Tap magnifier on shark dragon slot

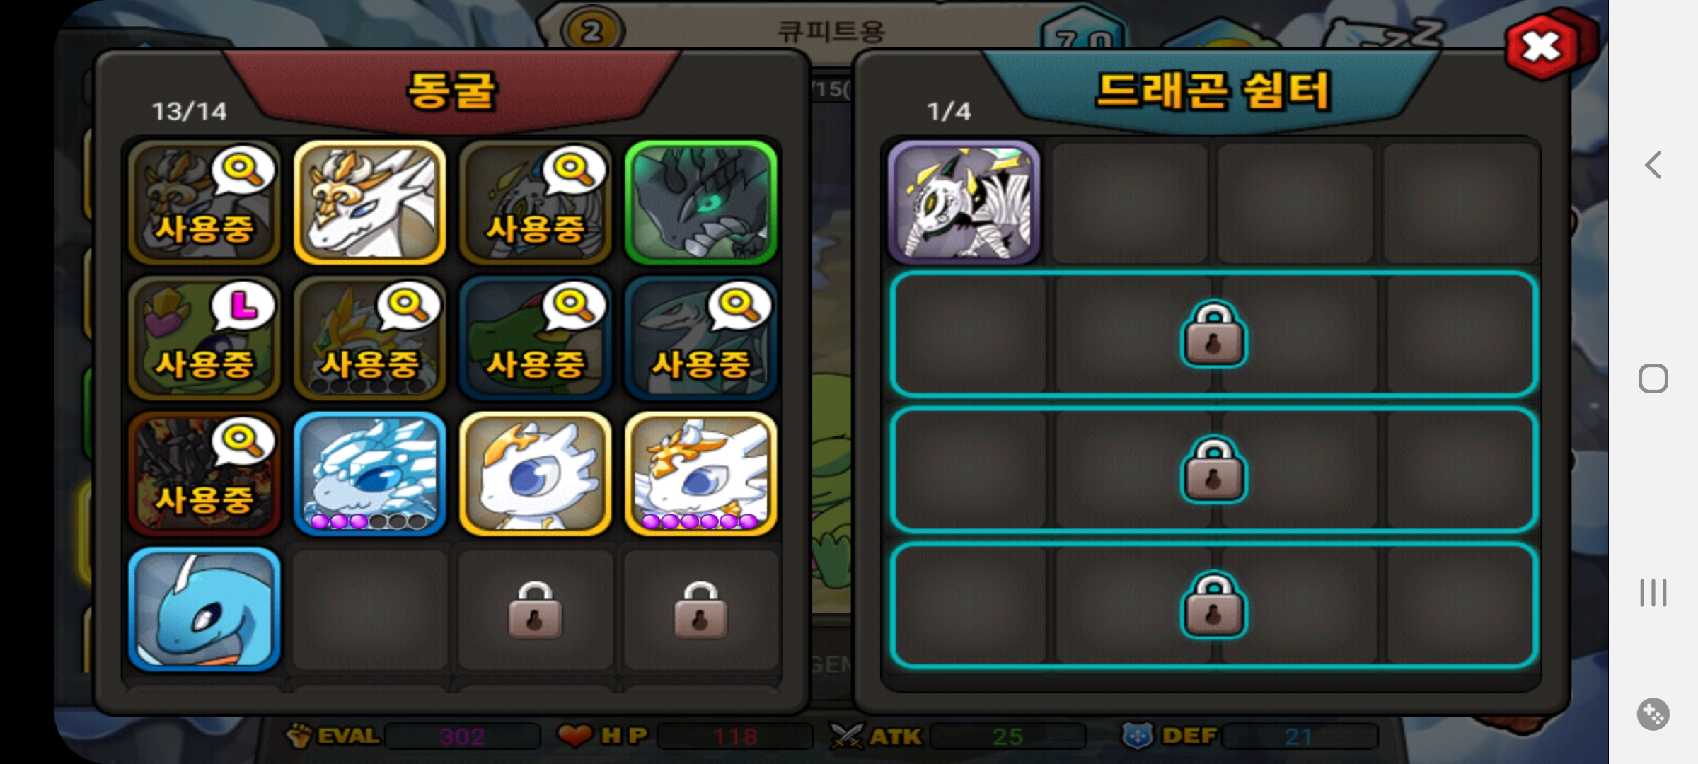739,306
